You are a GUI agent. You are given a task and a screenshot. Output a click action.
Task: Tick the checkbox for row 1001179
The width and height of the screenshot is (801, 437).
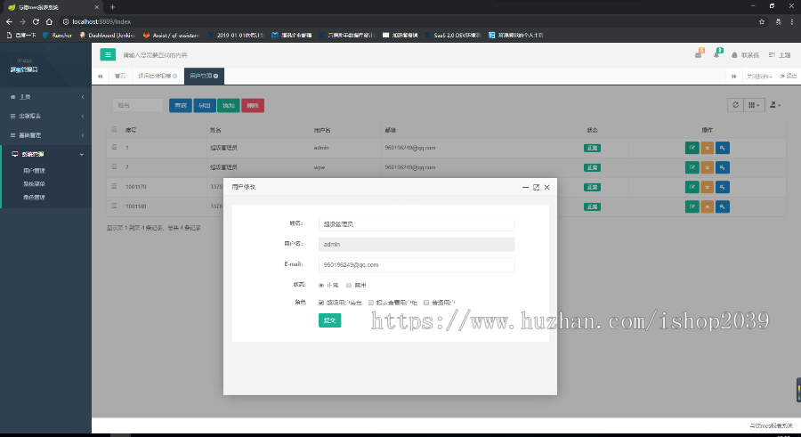115,186
